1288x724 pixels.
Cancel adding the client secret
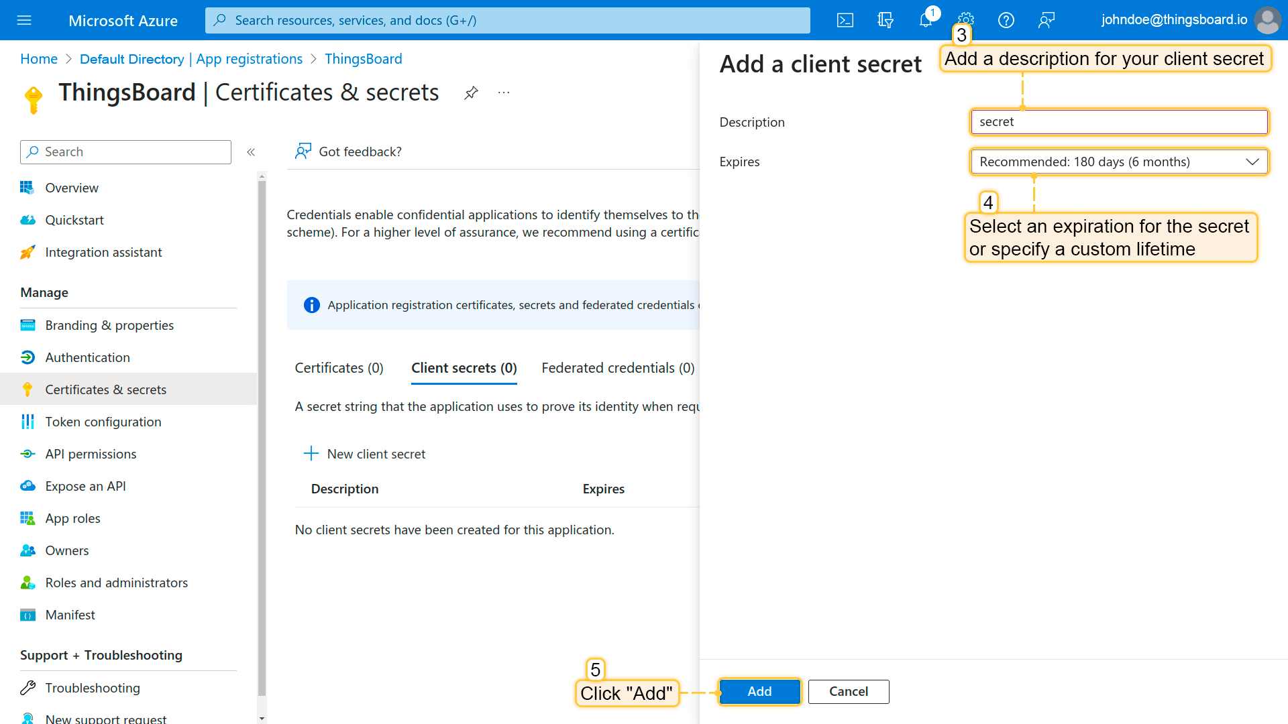848,691
